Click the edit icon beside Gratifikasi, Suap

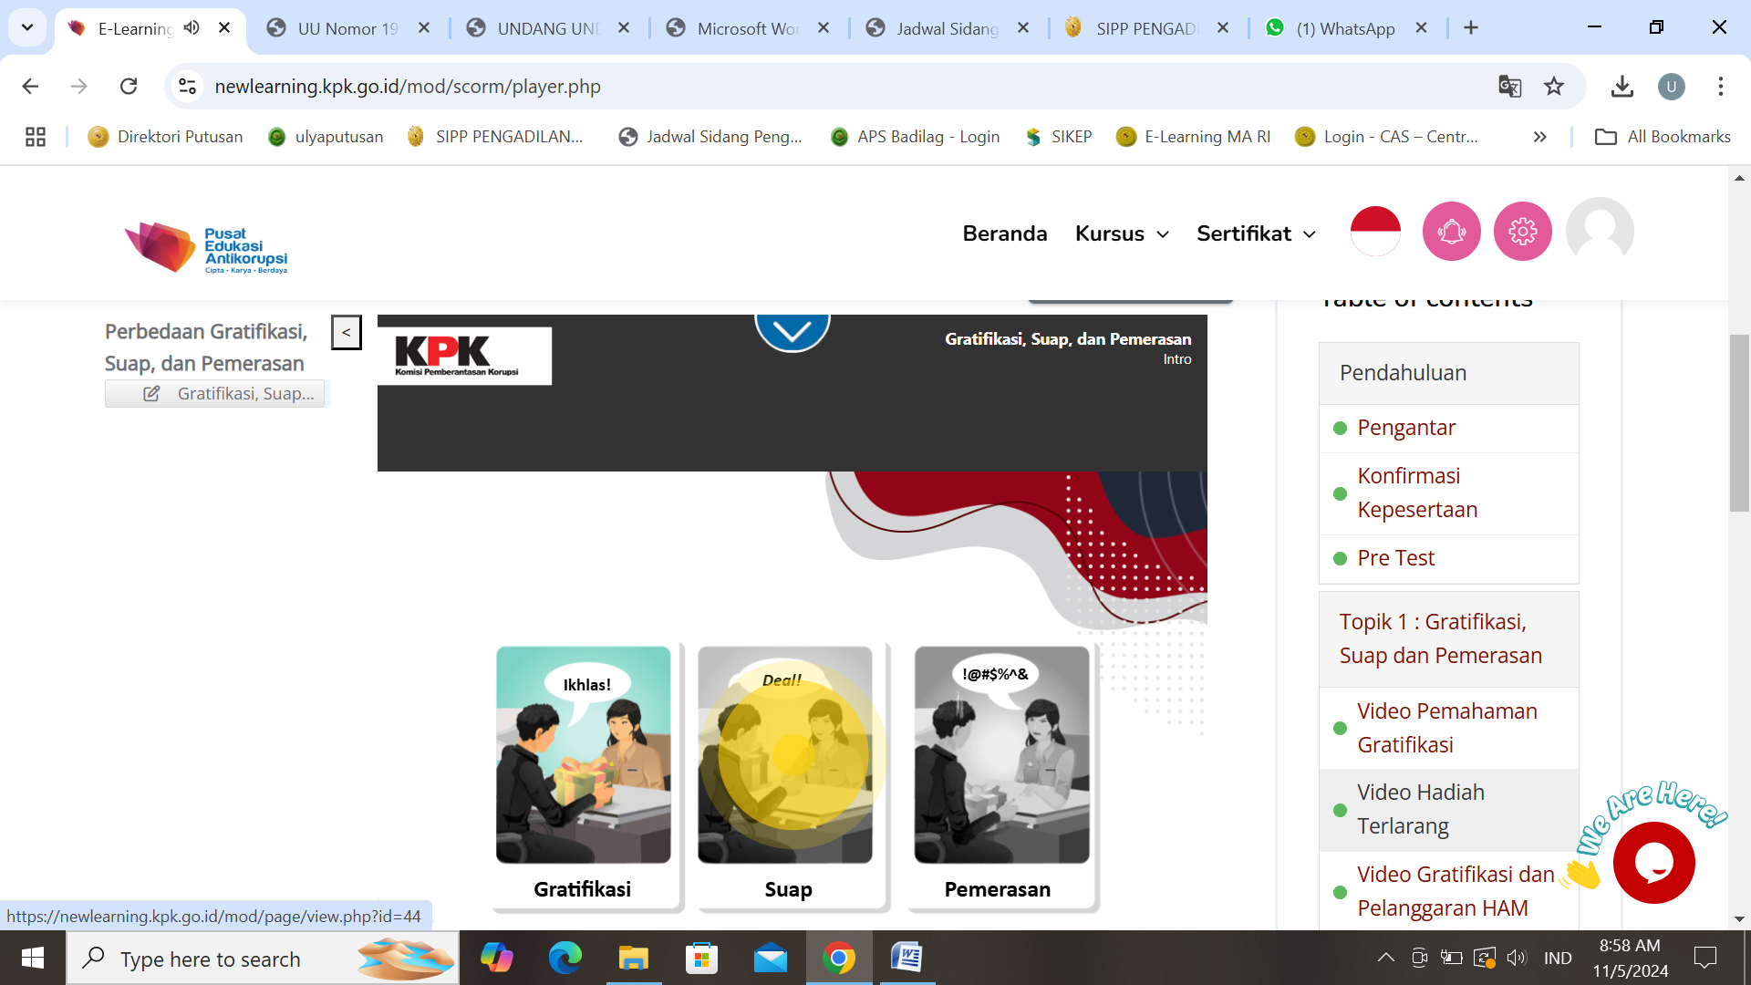point(150,393)
